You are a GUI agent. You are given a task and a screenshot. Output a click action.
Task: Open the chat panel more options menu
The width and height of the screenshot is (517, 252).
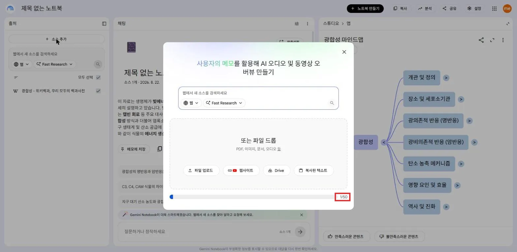pyautogui.click(x=307, y=23)
